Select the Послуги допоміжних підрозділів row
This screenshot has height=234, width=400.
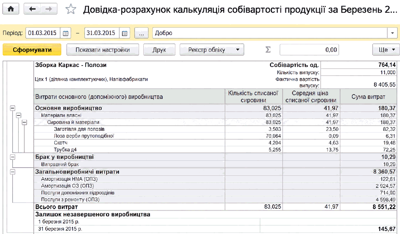coord(216,193)
